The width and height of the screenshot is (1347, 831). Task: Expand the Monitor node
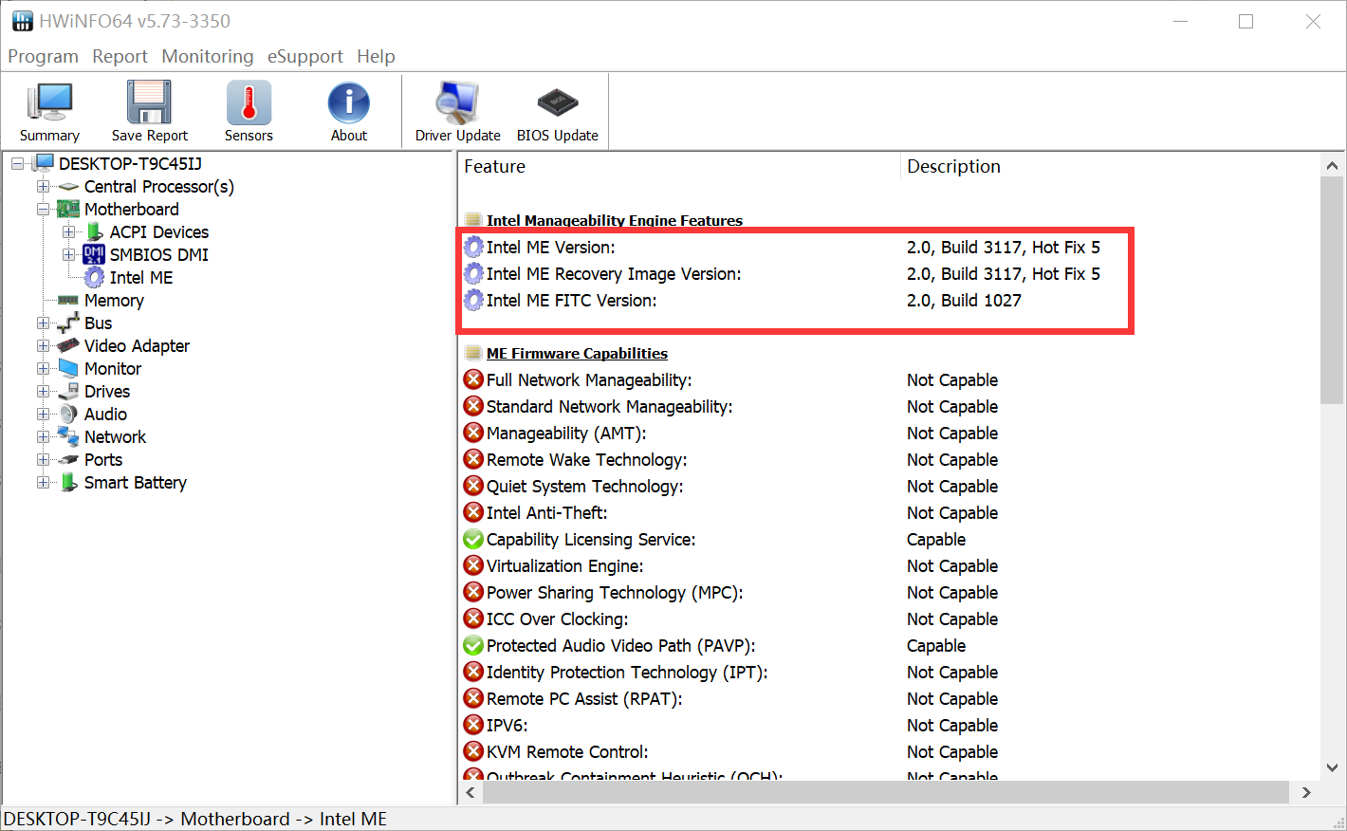43,369
